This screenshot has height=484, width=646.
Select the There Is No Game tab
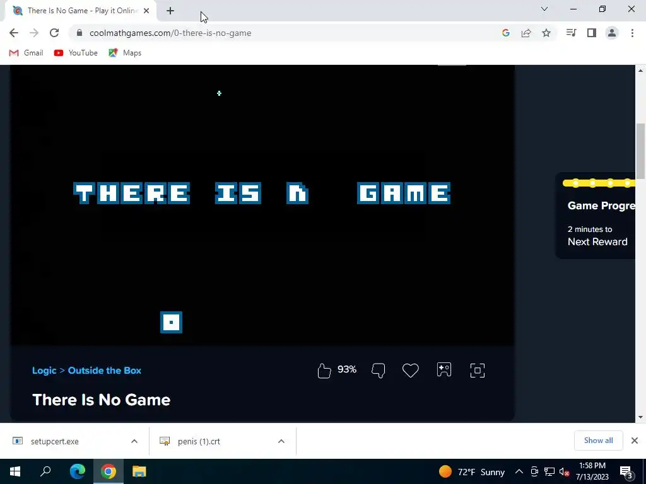click(80, 11)
